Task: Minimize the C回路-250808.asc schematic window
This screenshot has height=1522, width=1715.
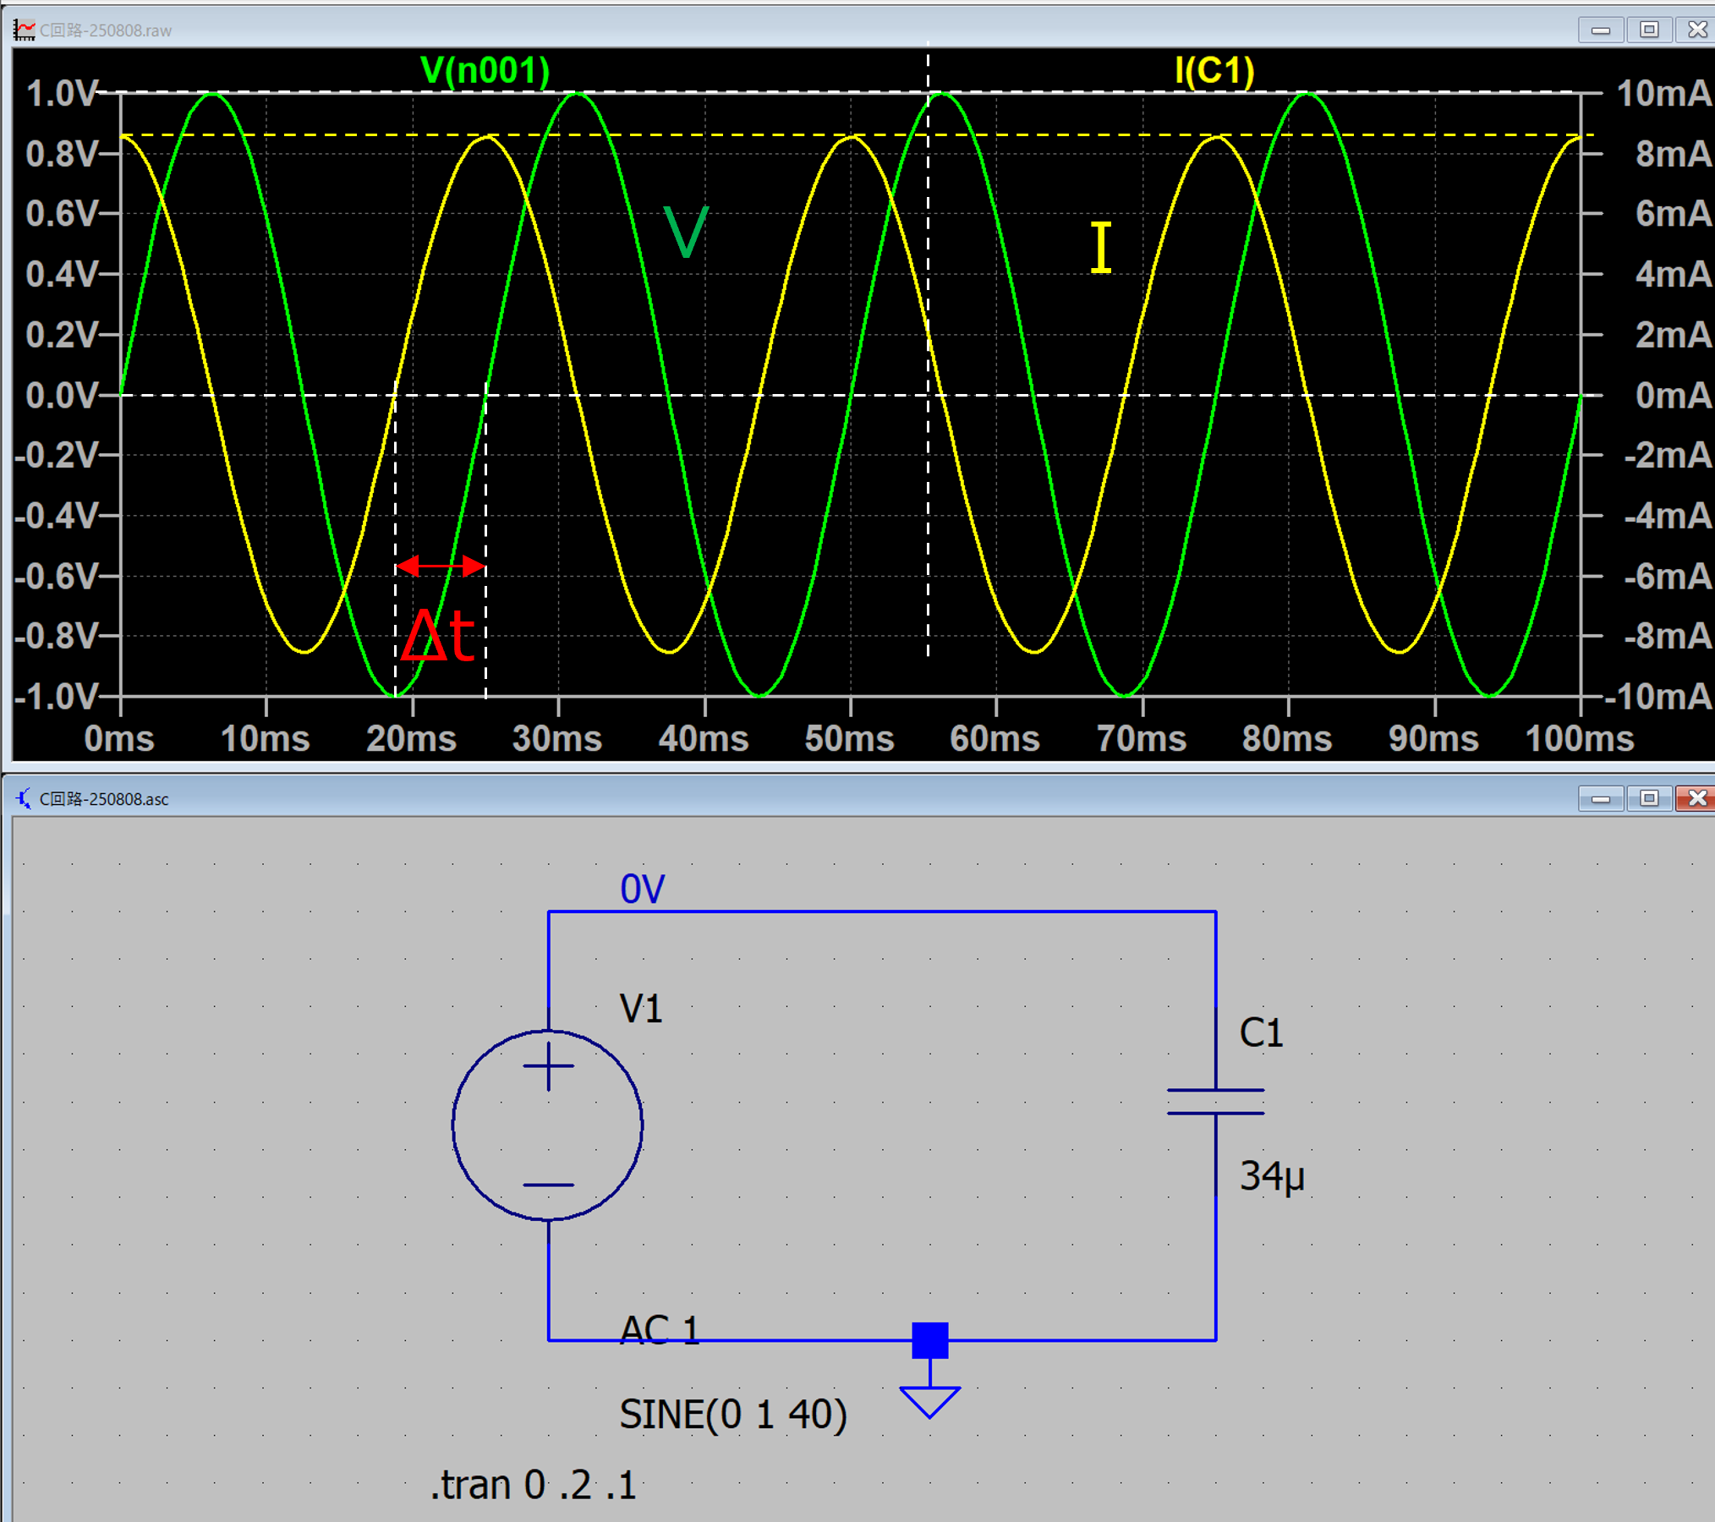Action: 1600,798
